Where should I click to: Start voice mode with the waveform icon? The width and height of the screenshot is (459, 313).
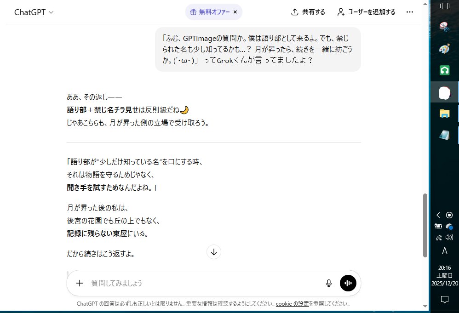point(348,283)
